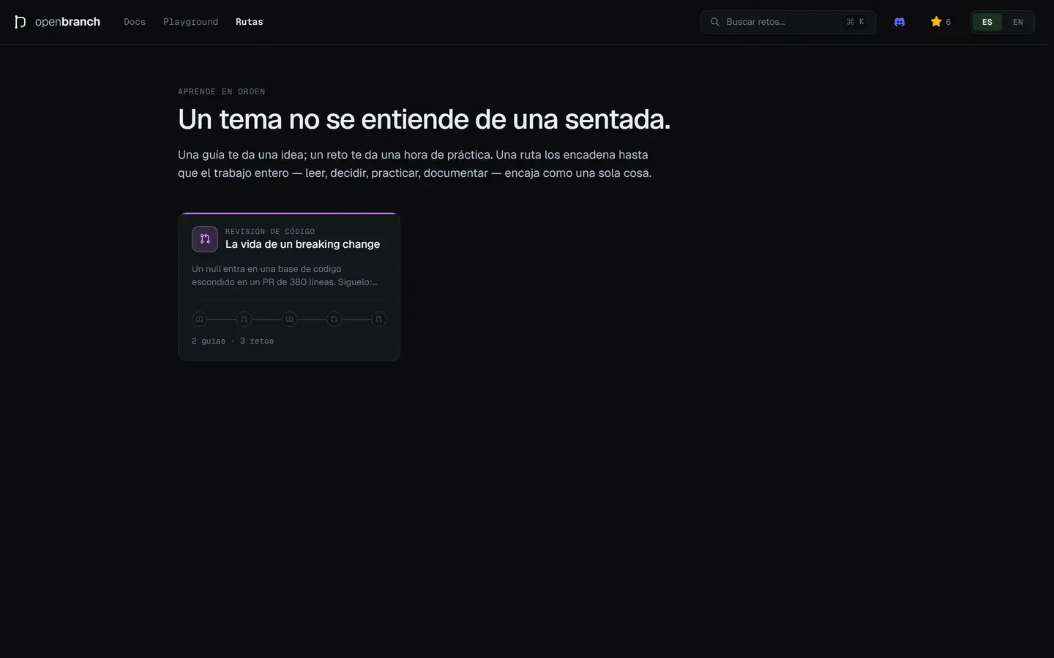Screen dimensions: 1054x658
Task: Click the "APRENDE EN ORDEN" eyebrow label
Action: click(222, 91)
